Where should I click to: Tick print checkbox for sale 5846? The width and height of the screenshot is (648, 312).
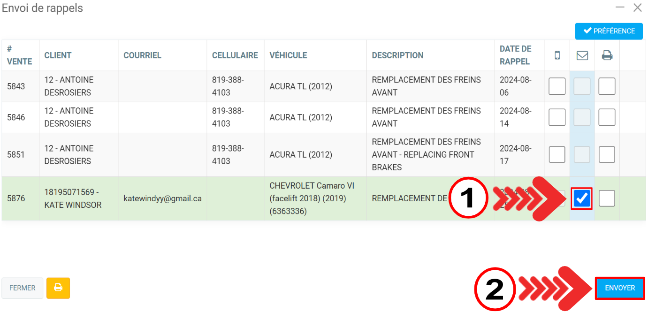click(607, 117)
